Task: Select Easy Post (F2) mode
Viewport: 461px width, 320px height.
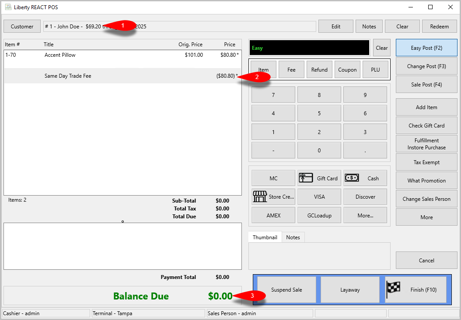Action: point(426,48)
